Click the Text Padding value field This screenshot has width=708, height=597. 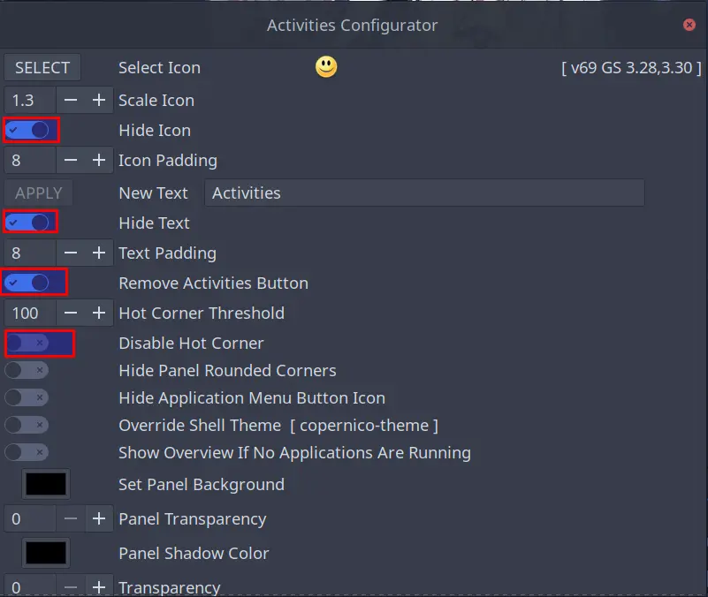(30, 253)
